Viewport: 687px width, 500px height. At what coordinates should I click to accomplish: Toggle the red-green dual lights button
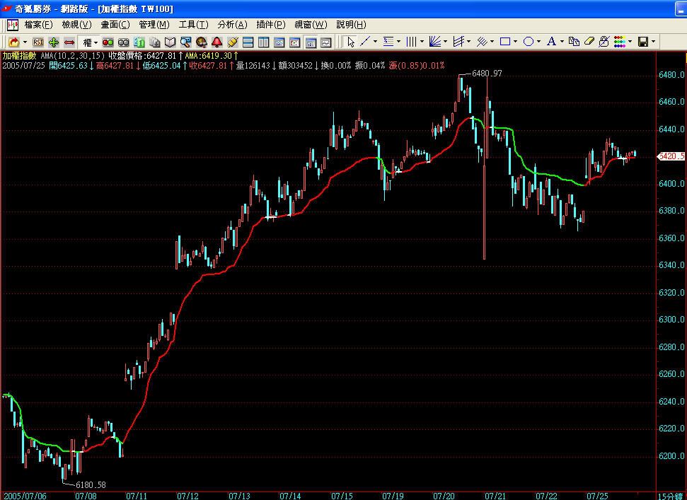point(108,42)
